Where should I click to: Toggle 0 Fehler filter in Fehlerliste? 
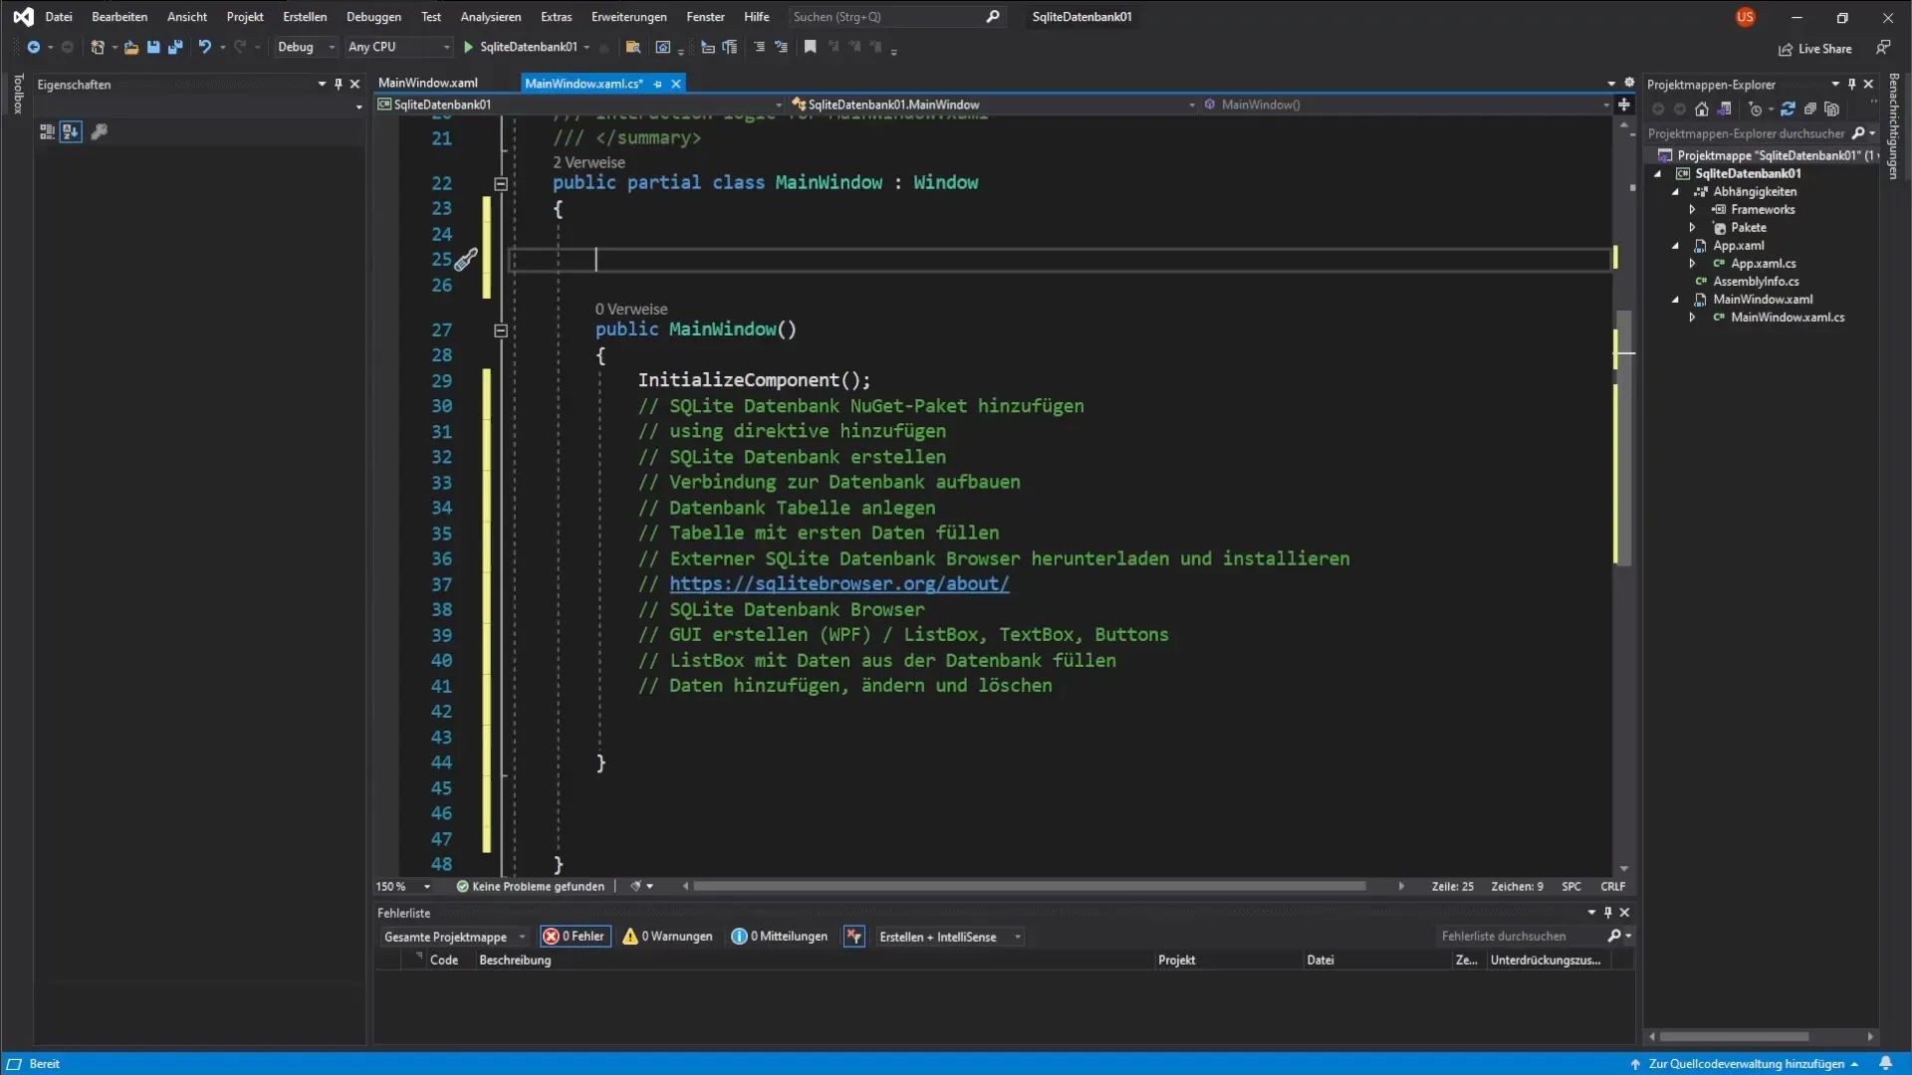click(x=576, y=937)
